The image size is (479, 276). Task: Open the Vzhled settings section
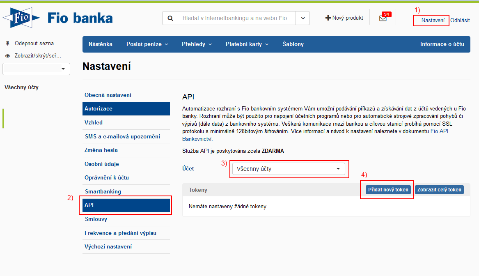126,122
